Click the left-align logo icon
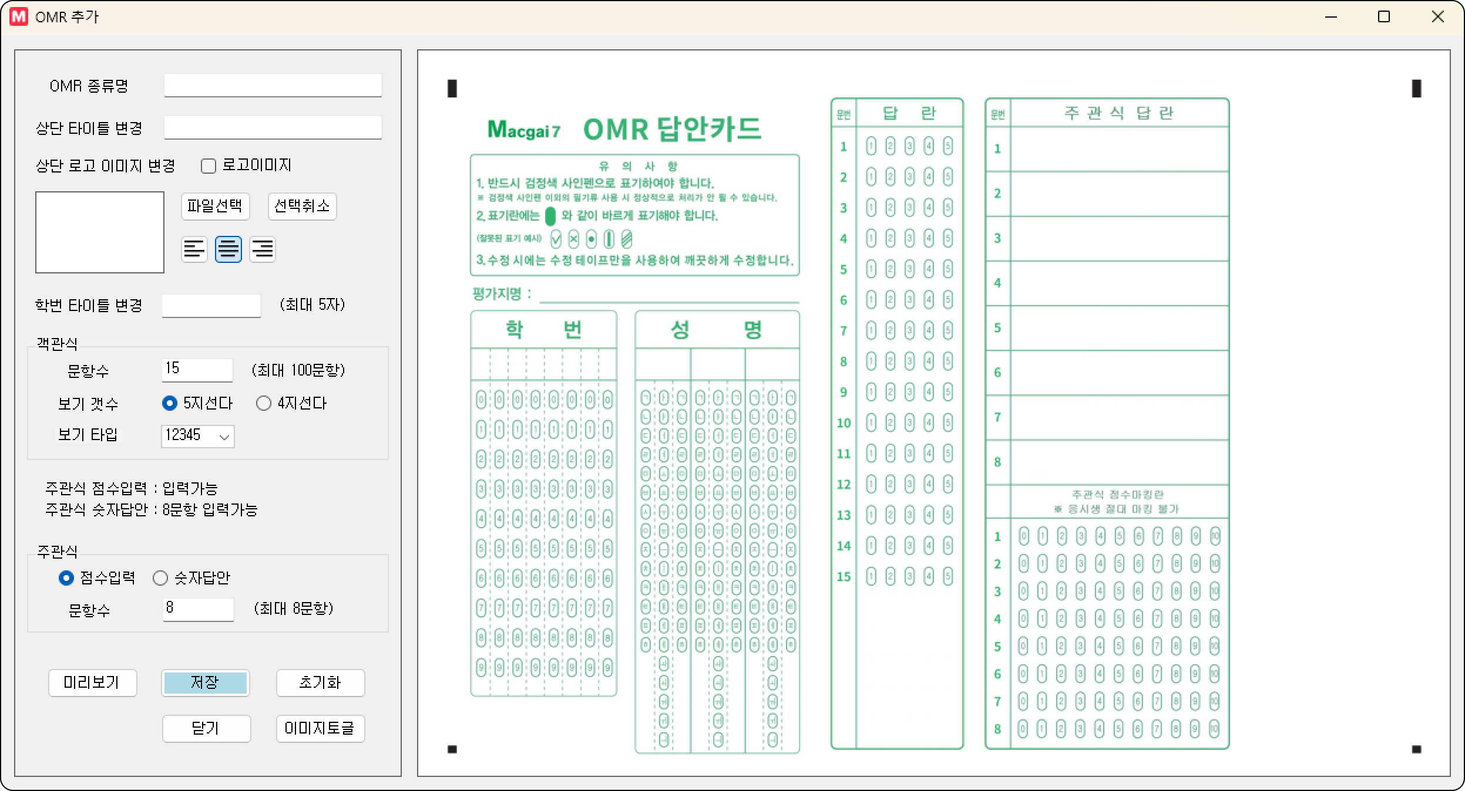The height and width of the screenshot is (791, 1465). click(194, 249)
